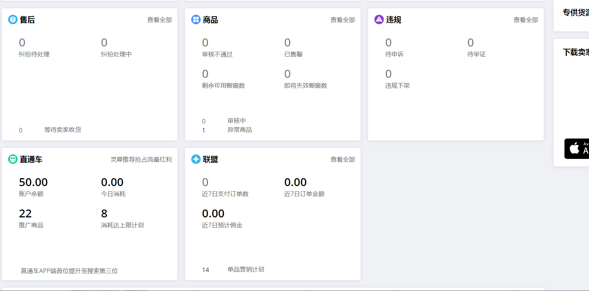589x291 pixels.
Task: Click 直通车APP端首位提升至搜索第三位 notice
Action: (x=69, y=271)
